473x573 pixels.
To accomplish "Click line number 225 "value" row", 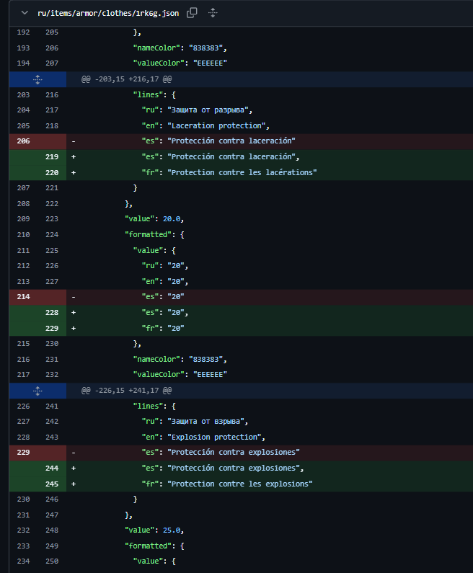I will (52, 251).
